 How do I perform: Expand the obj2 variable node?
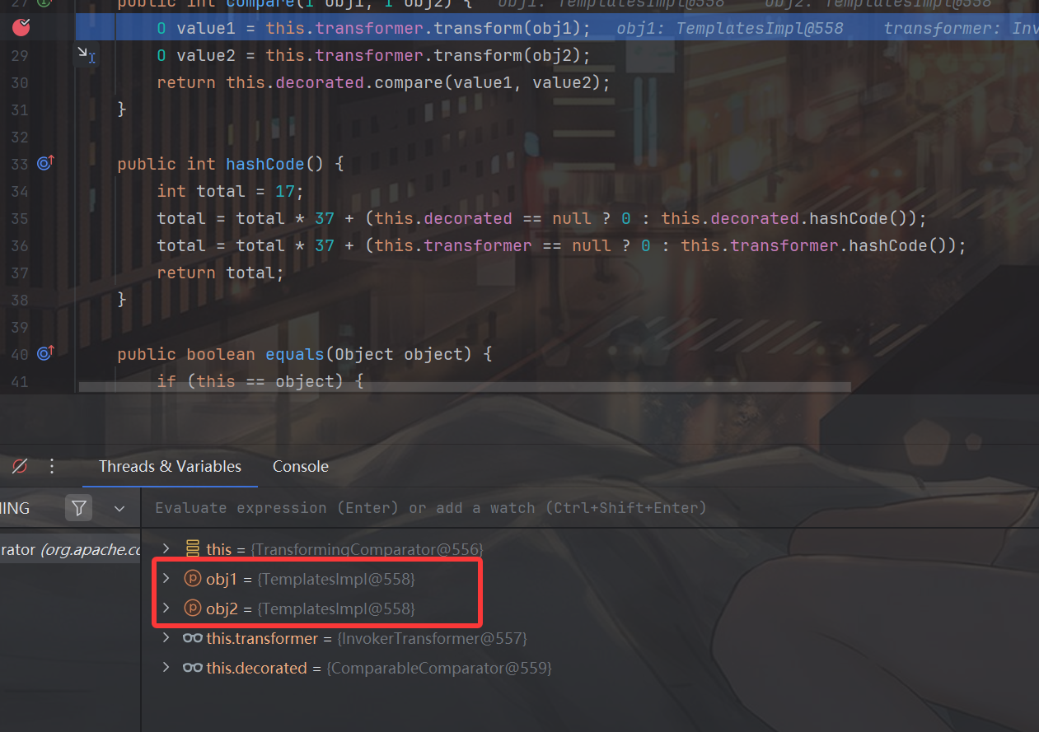click(x=166, y=608)
